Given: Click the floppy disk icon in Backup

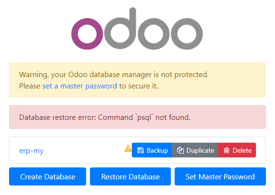Looking at the screenshot, I should (140, 150).
